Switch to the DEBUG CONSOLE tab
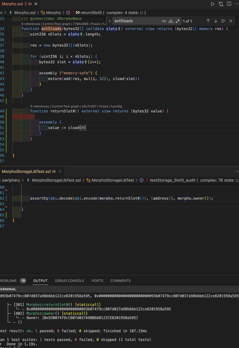Screen dimensions: 239x348 pyautogui.click(x=69, y=281)
